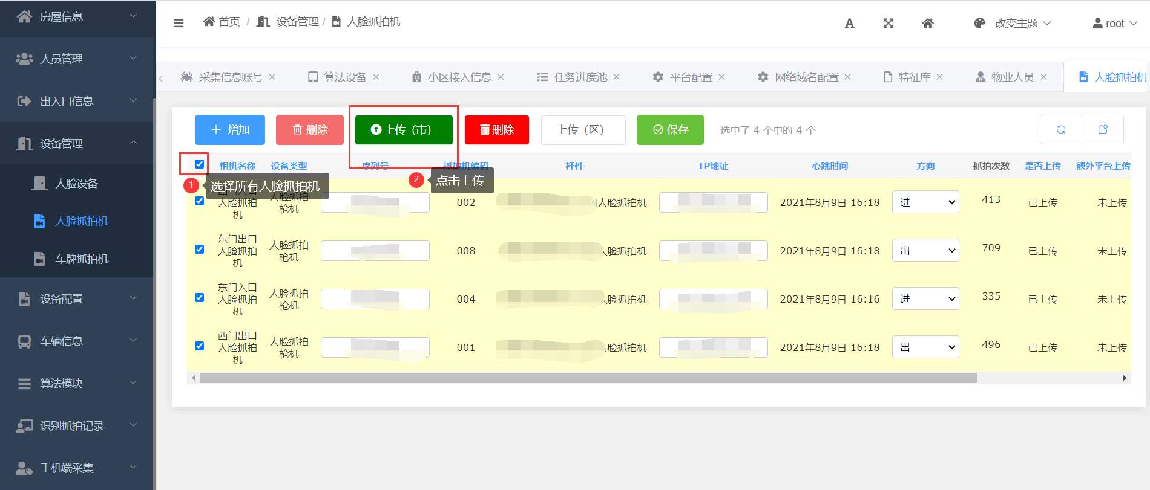The height and width of the screenshot is (490, 1150).
Task: Open the 改变主题 theme dropdown
Action: click(1015, 23)
